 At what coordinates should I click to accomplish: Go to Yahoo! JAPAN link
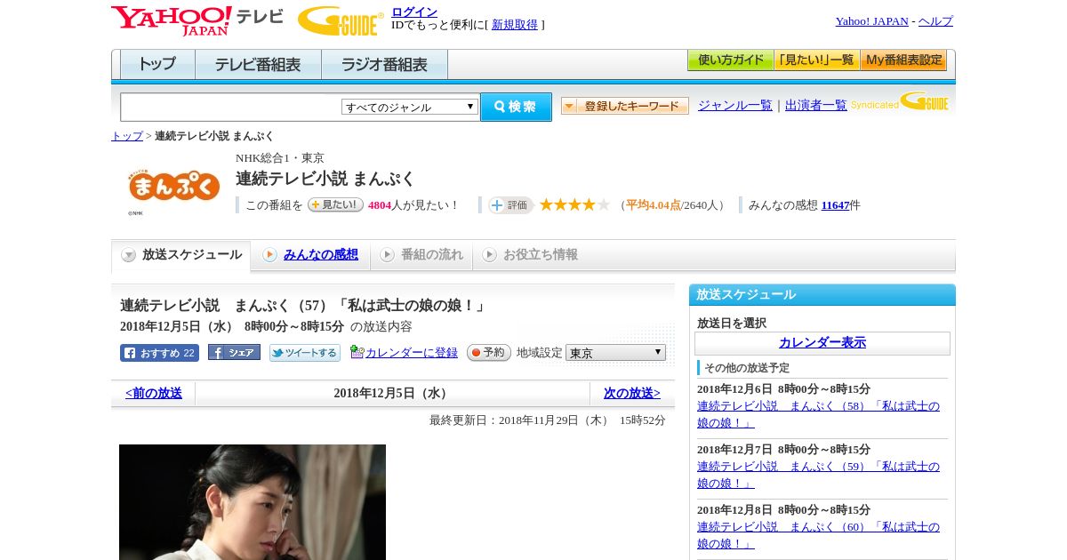[871, 21]
